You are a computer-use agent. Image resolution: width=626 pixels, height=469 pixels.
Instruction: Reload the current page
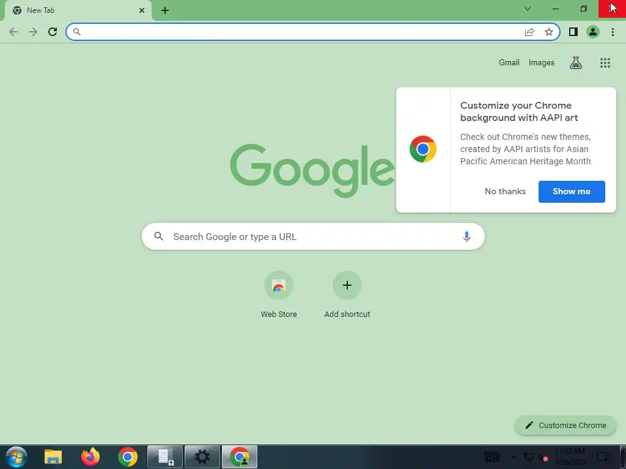pyautogui.click(x=53, y=32)
